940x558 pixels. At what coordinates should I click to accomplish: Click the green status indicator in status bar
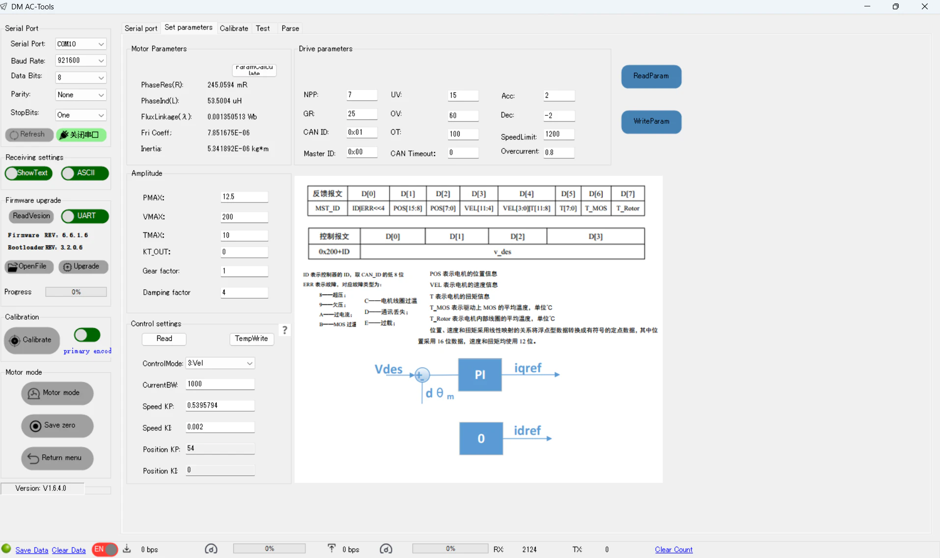coord(6,549)
